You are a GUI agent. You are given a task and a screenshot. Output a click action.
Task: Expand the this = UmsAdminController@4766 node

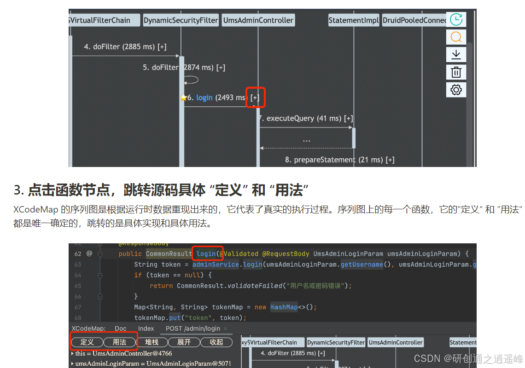[x=72, y=353]
